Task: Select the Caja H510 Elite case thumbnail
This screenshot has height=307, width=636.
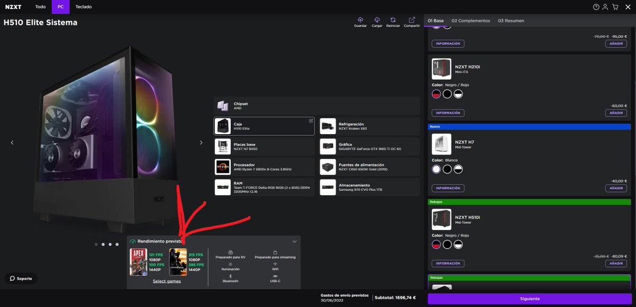Action: [223, 126]
